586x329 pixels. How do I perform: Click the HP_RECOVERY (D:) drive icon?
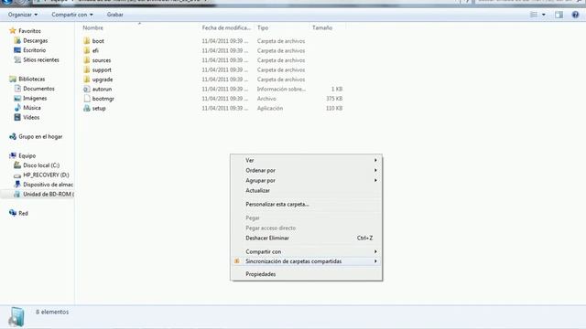[x=17, y=175]
